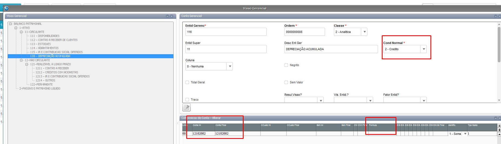Image resolution: width=501 pixels, height=144 pixels.
Task: Toggle the Traco checkbox
Action: tap(187, 100)
